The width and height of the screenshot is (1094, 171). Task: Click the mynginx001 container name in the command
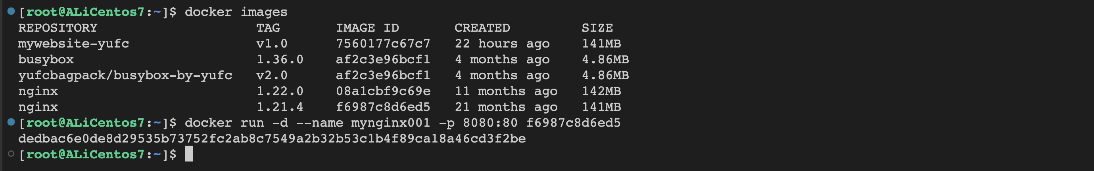pos(390,123)
